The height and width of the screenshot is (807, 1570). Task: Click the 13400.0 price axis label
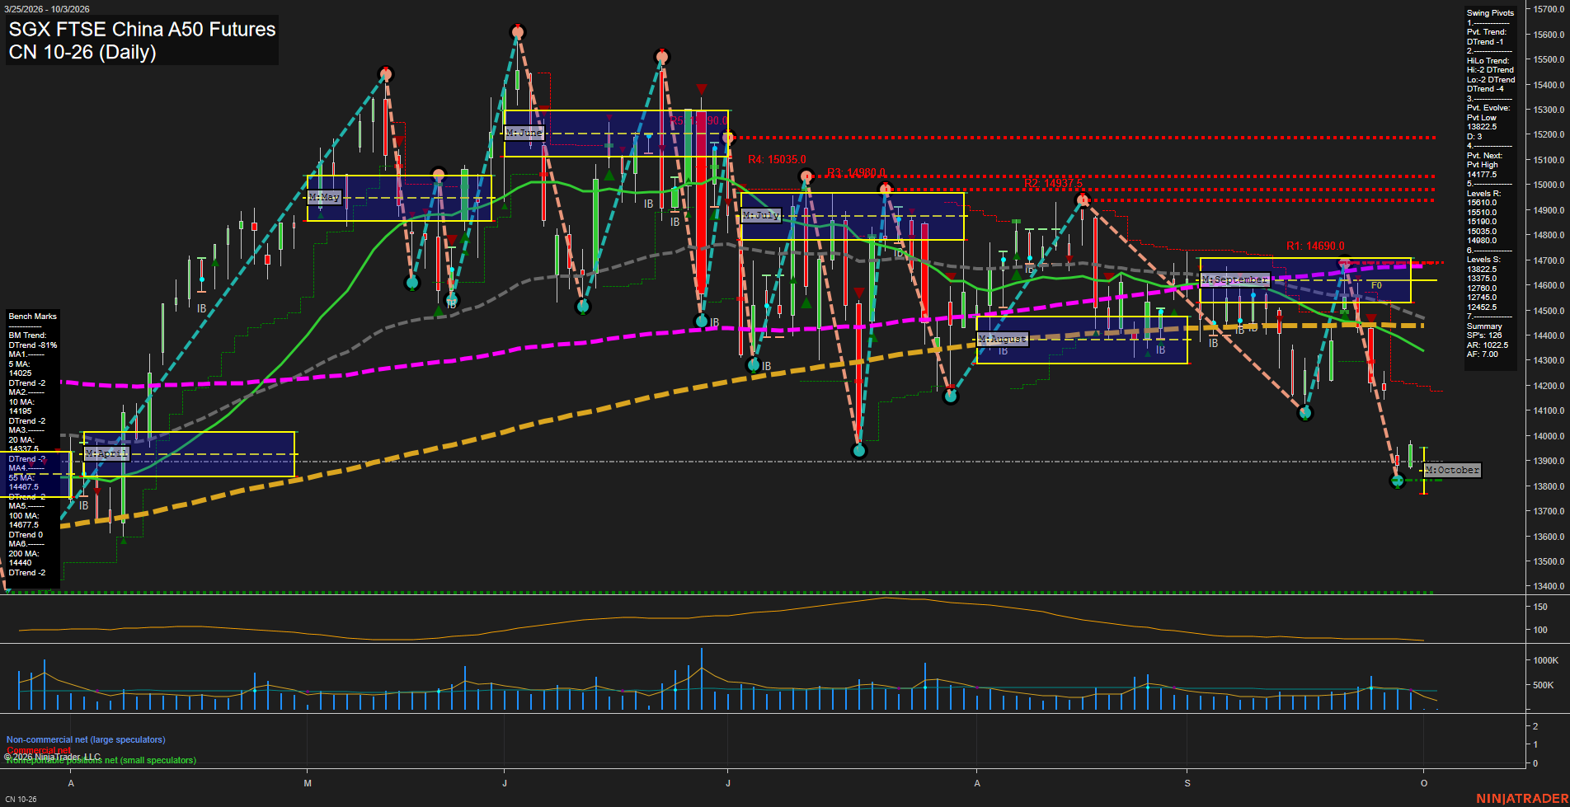click(x=1549, y=587)
